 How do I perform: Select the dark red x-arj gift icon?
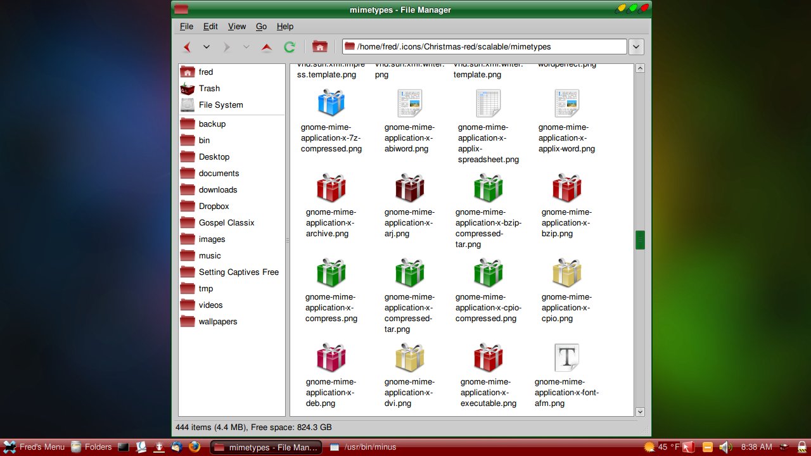pos(409,187)
